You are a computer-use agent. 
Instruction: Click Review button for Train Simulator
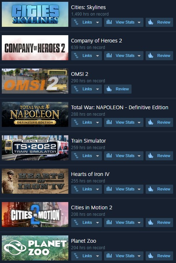click(x=159, y=156)
